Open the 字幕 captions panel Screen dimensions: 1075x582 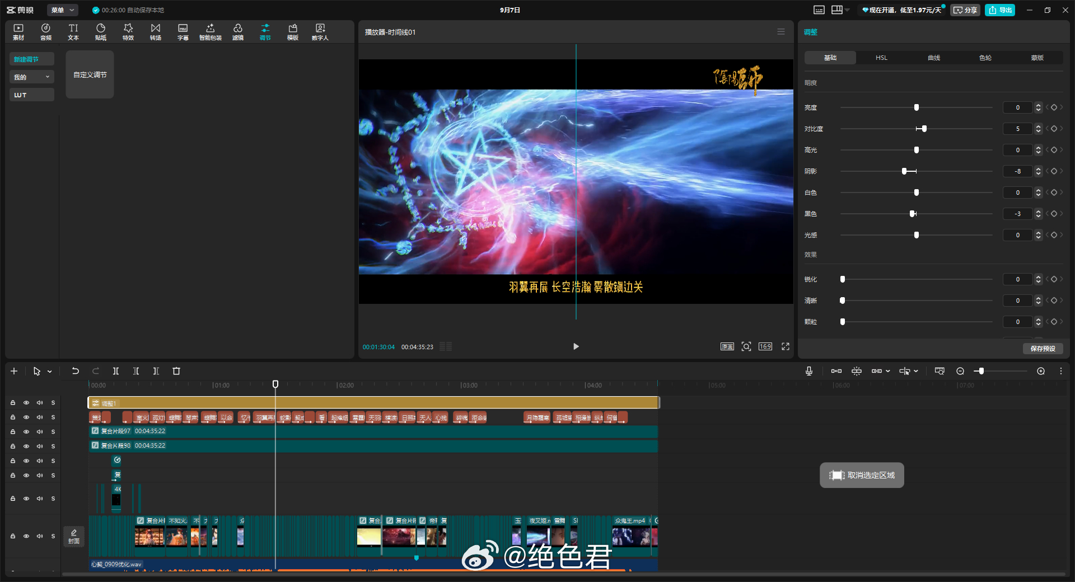coord(183,32)
